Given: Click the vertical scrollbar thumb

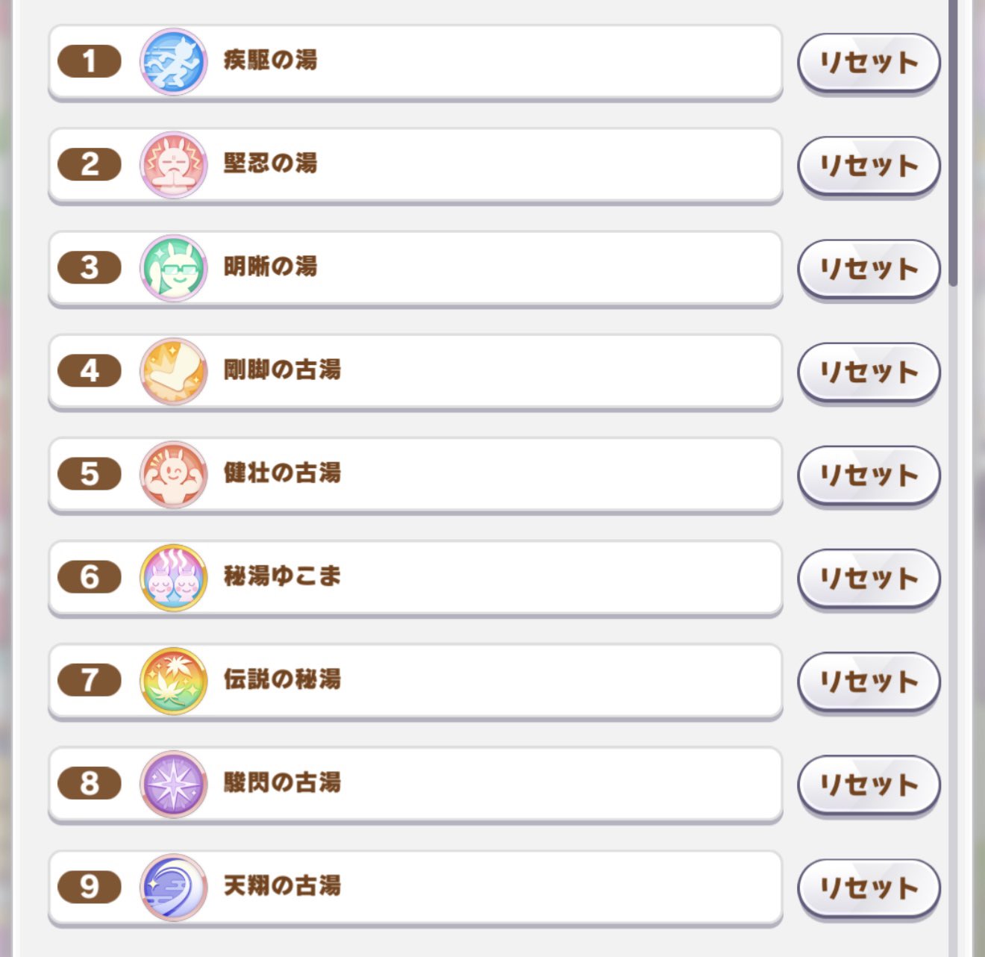Looking at the screenshot, I should click(x=953, y=142).
